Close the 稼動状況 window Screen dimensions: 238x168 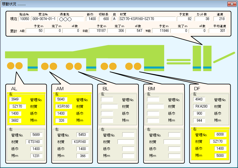(231, 4)
